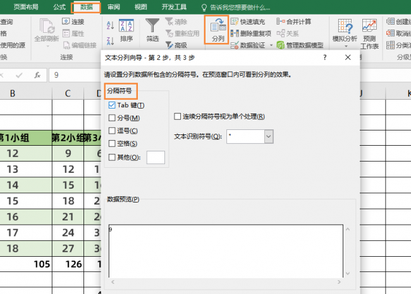The image size is (411, 294).
Task: Click the formula bar showing 9
Action: (x=75, y=75)
